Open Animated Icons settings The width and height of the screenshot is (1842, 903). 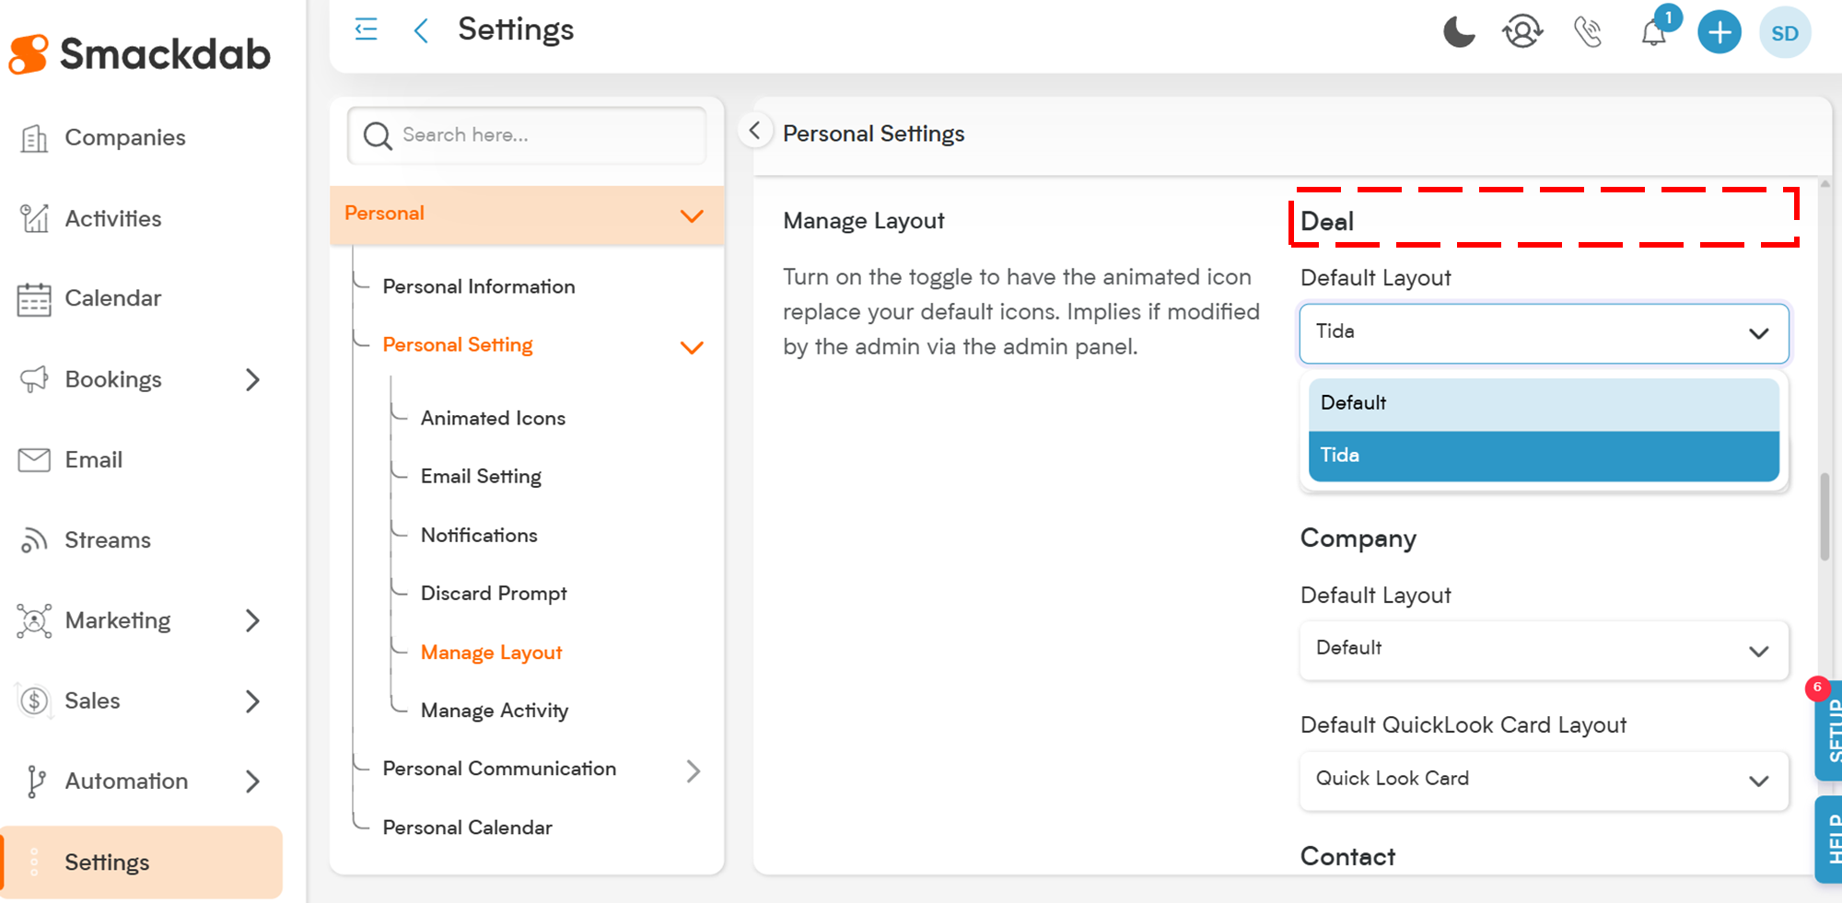tap(493, 419)
